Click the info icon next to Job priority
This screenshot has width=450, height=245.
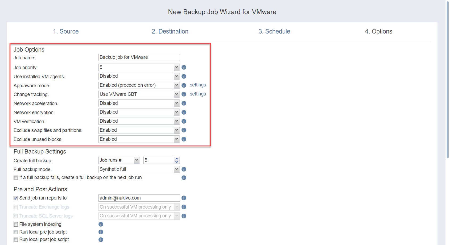click(x=184, y=68)
